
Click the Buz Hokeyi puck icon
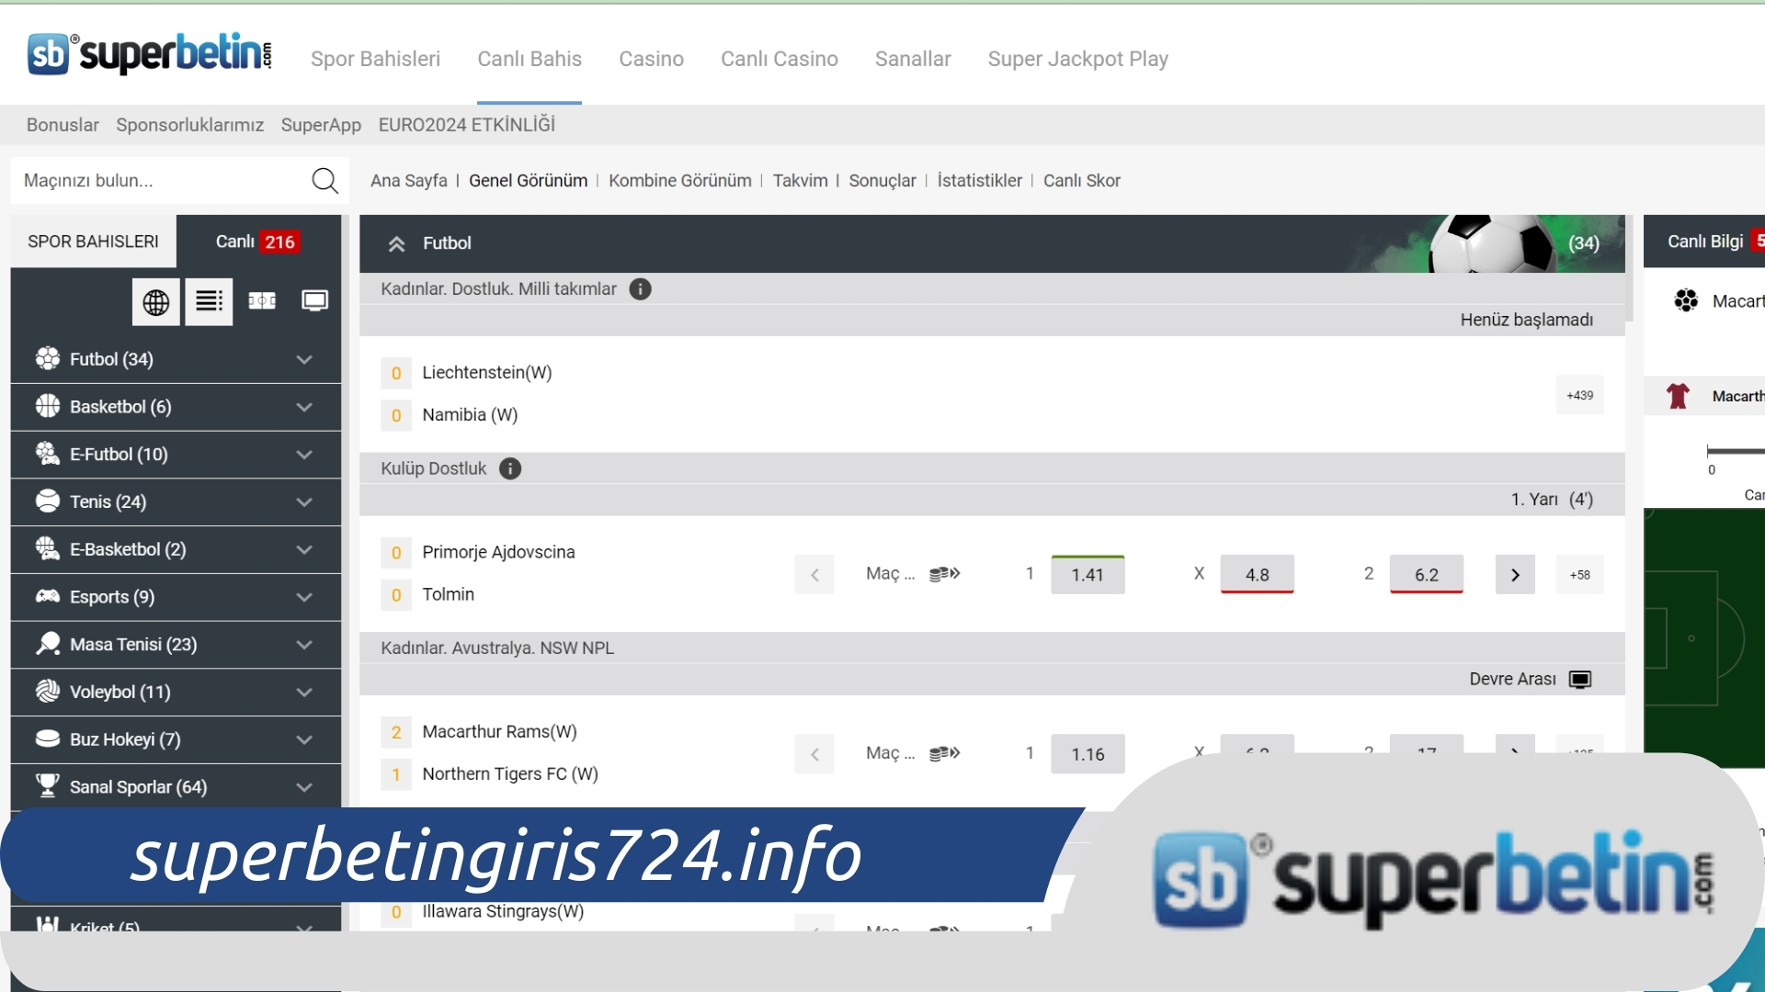(x=48, y=739)
